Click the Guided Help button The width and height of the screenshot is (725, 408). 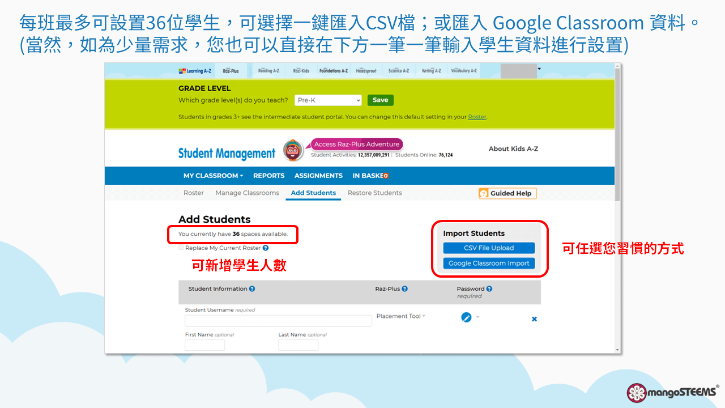tap(507, 193)
